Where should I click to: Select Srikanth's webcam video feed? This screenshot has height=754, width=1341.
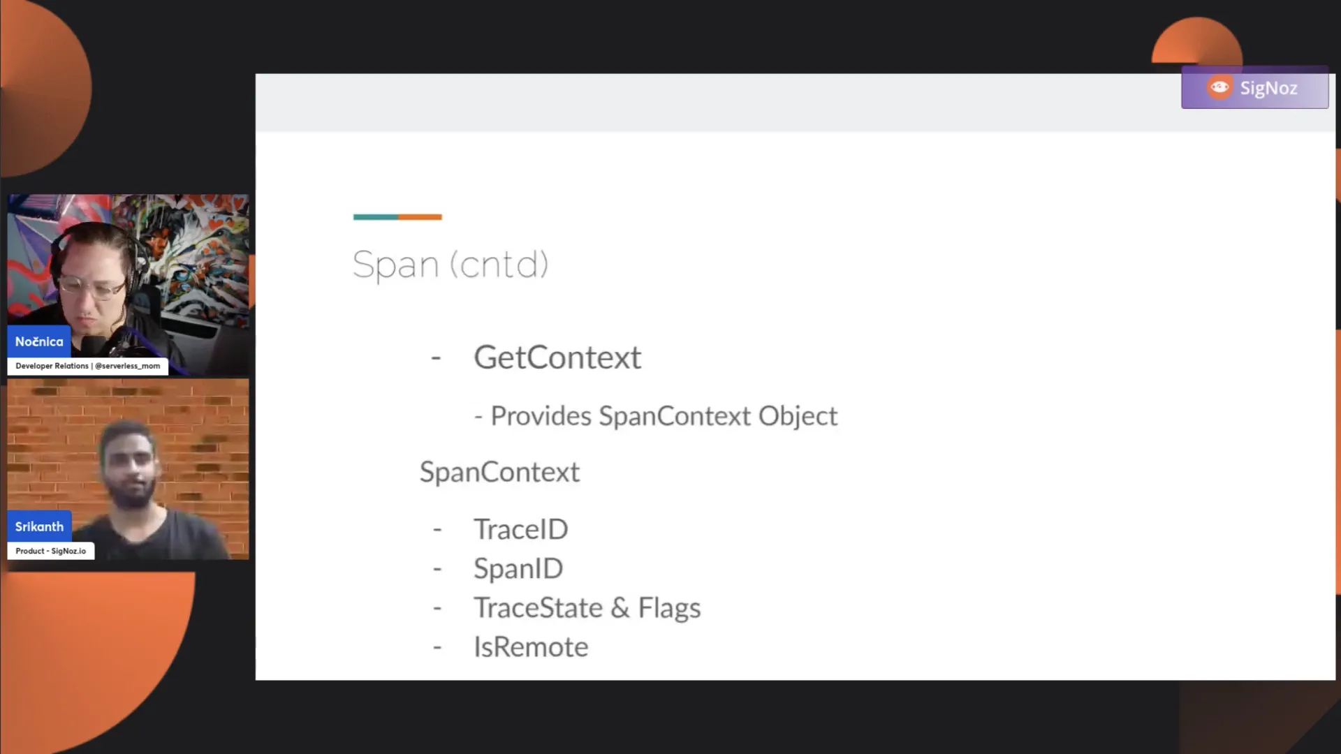(x=128, y=469)
